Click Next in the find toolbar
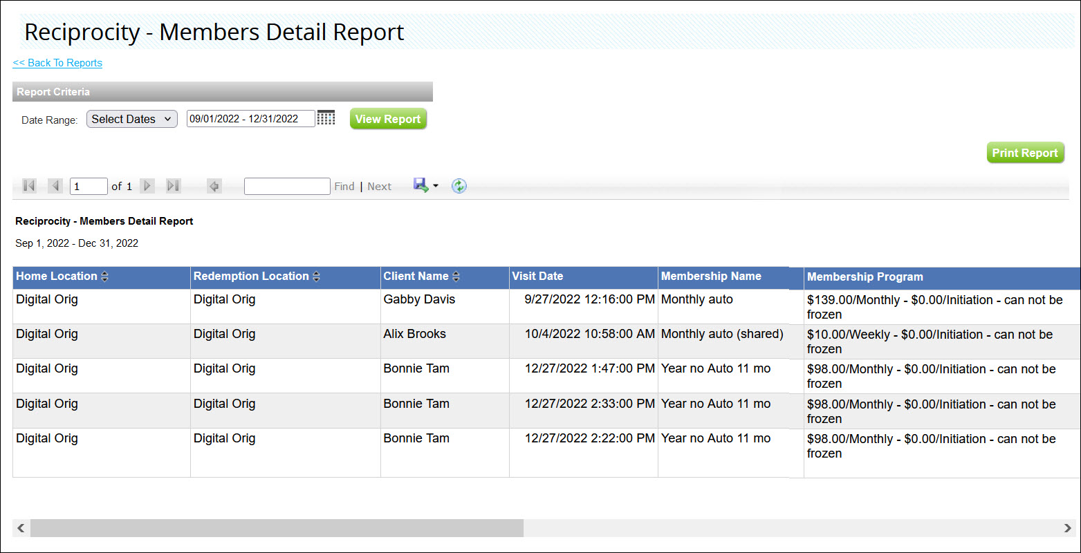Screen dimensions: 1081x553 (x=380, y=187)
